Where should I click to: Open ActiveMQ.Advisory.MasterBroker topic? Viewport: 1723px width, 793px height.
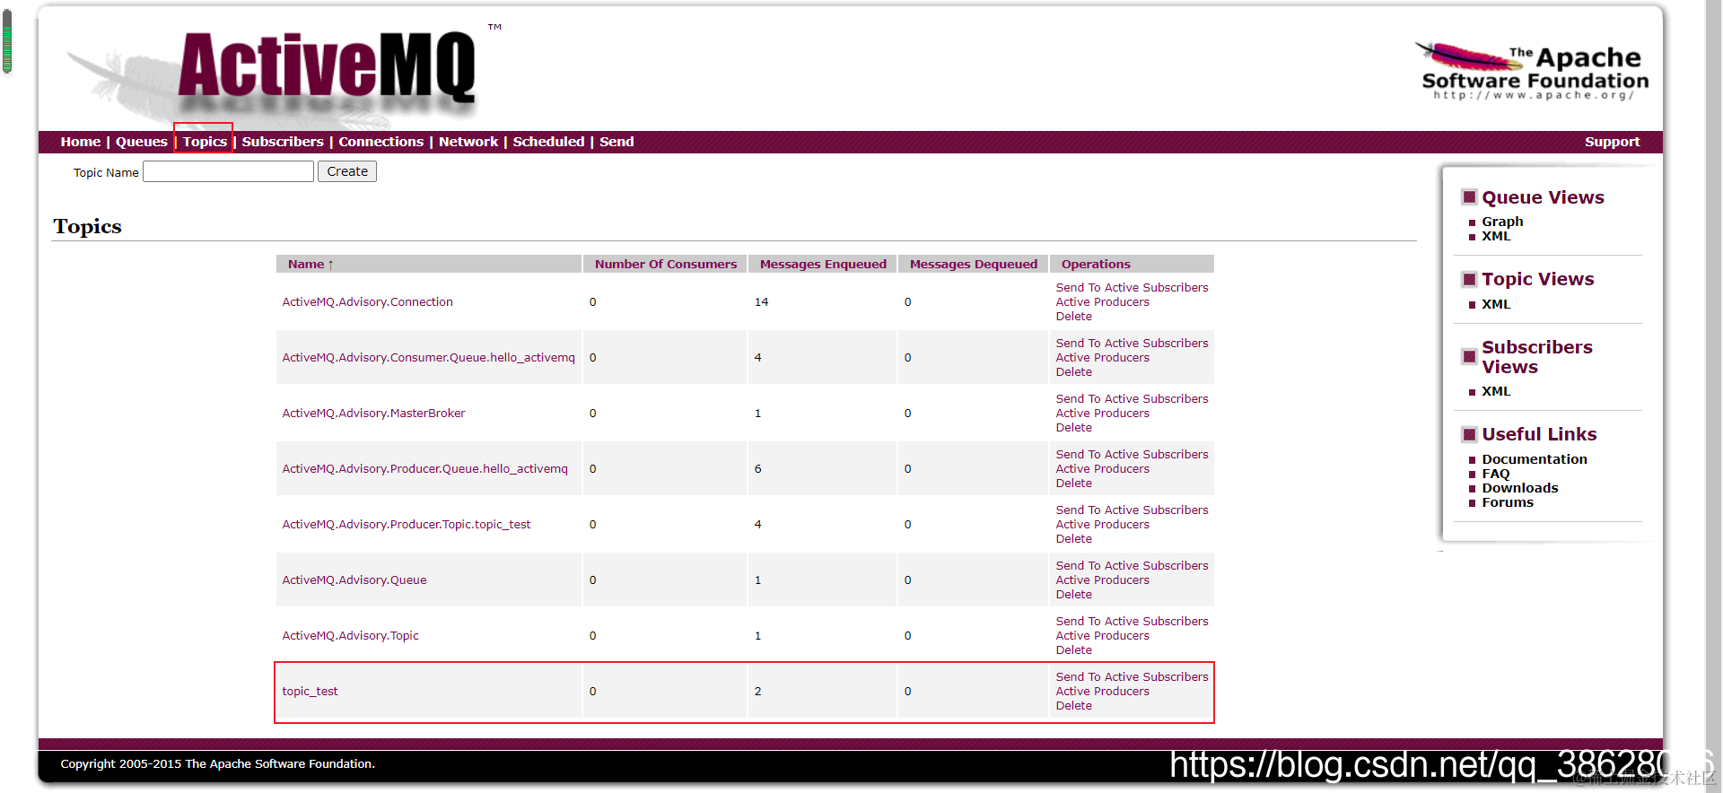coord(373,414)
